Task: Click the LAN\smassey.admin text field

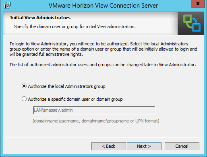Action: [x=94, y=110]
